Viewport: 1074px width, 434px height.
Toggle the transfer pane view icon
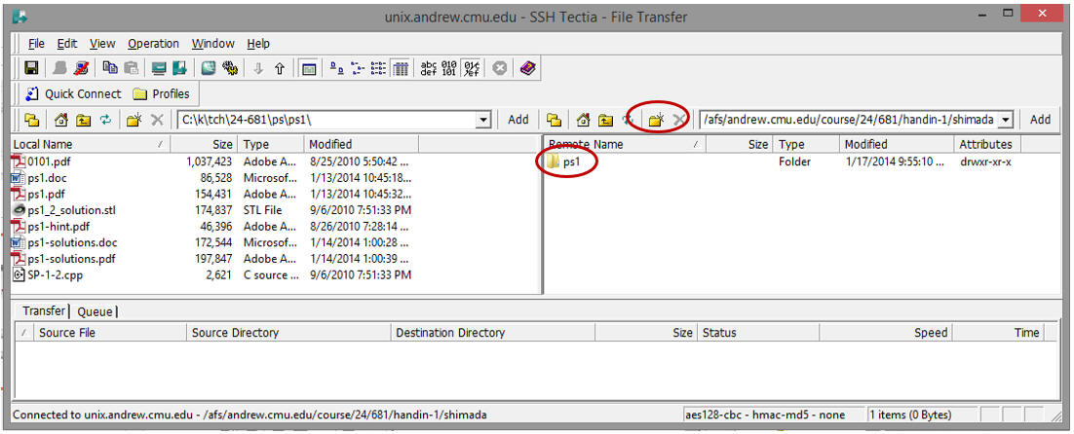tap(309, 68)
